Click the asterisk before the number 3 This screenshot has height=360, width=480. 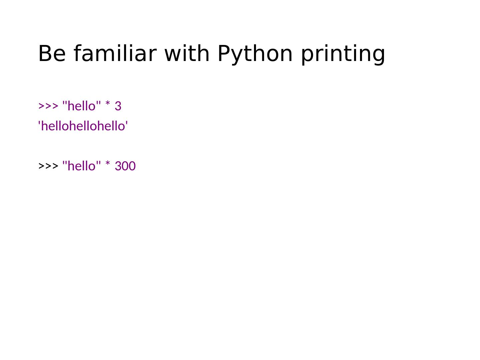click(x=107, y=106)
